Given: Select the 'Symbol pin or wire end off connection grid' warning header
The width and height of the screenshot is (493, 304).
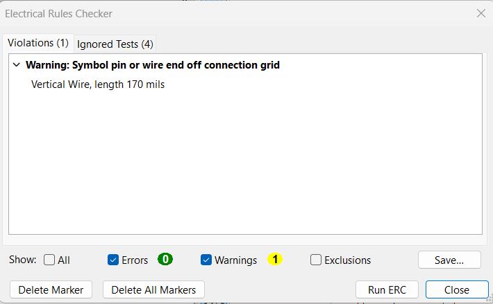Looking at the screenshot, I should [153, 65].
